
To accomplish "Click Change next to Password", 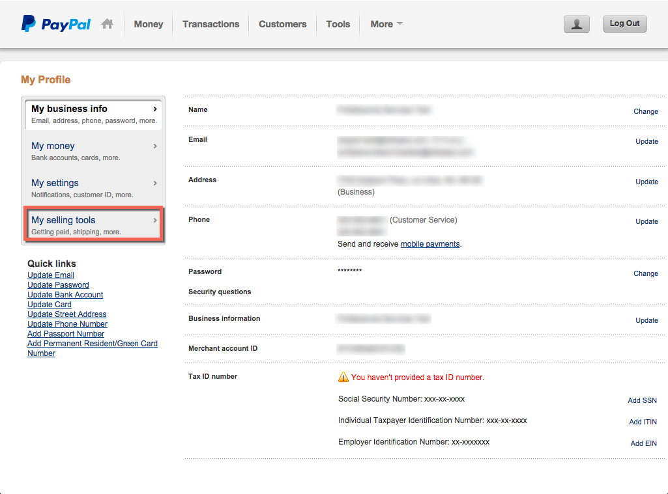I will click(645, 273).
